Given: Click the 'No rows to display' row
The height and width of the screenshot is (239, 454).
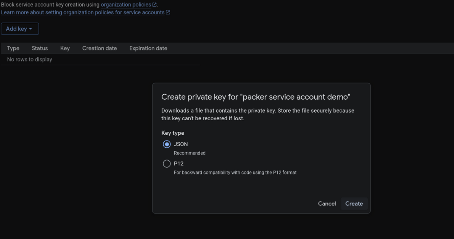Looking at the screenshot, I should tap(29, 59).
